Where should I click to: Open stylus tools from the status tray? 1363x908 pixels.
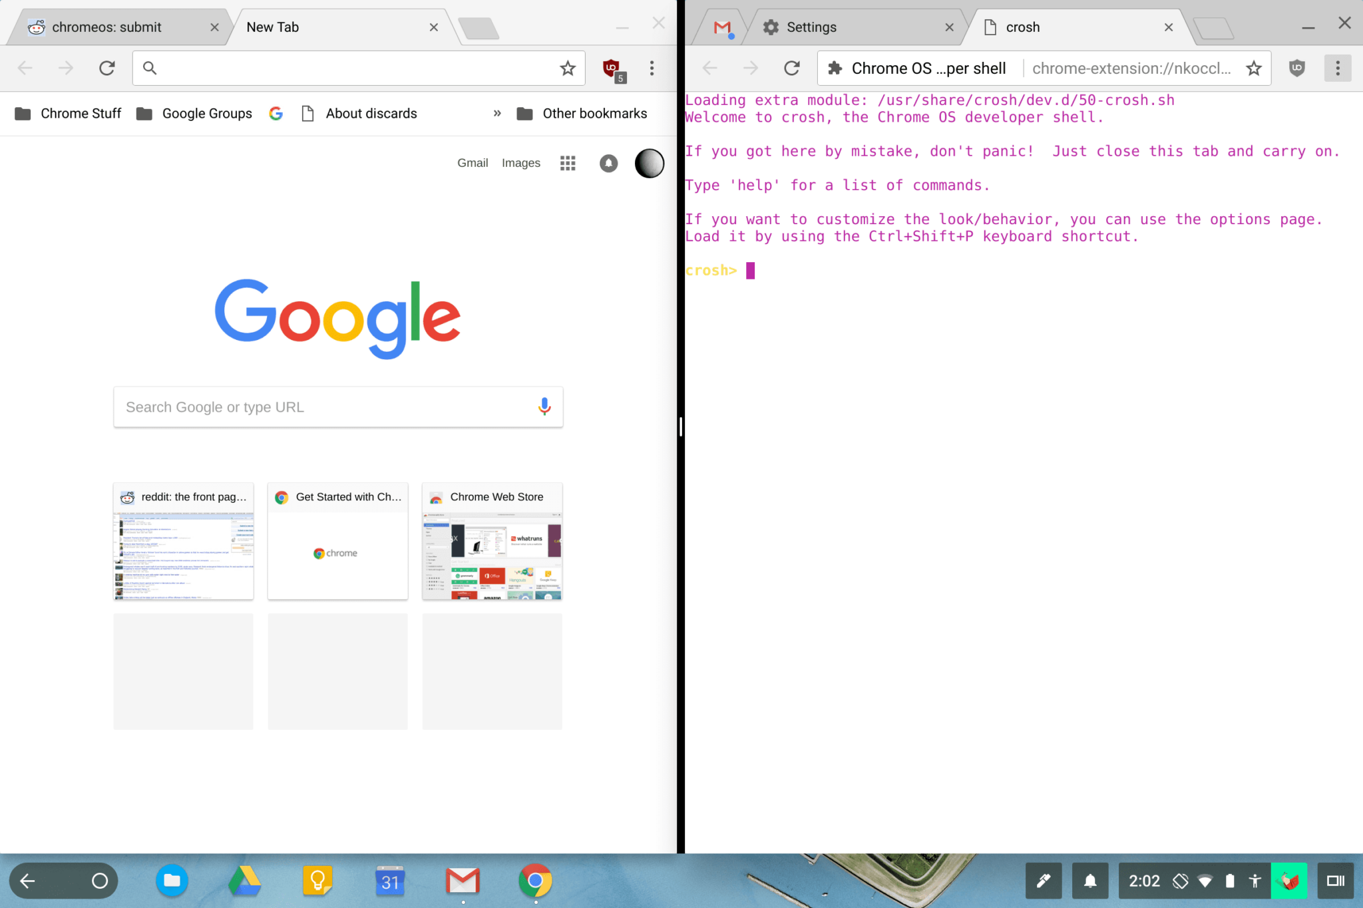click(1043, 881)
